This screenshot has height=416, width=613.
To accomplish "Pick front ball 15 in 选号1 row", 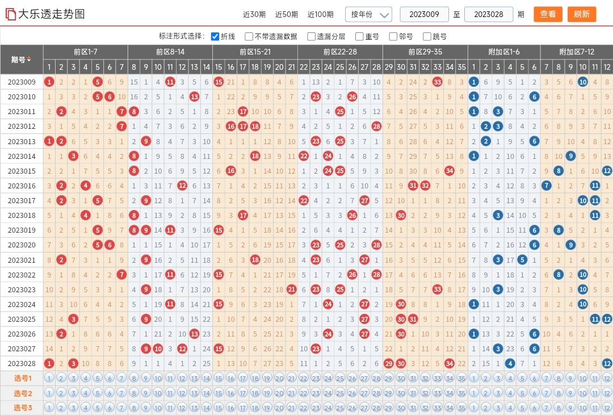I will point(219,378).
